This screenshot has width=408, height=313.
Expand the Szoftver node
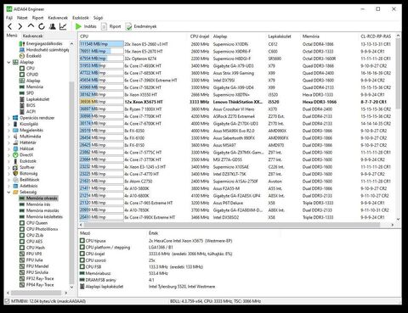tap(8, 167)
